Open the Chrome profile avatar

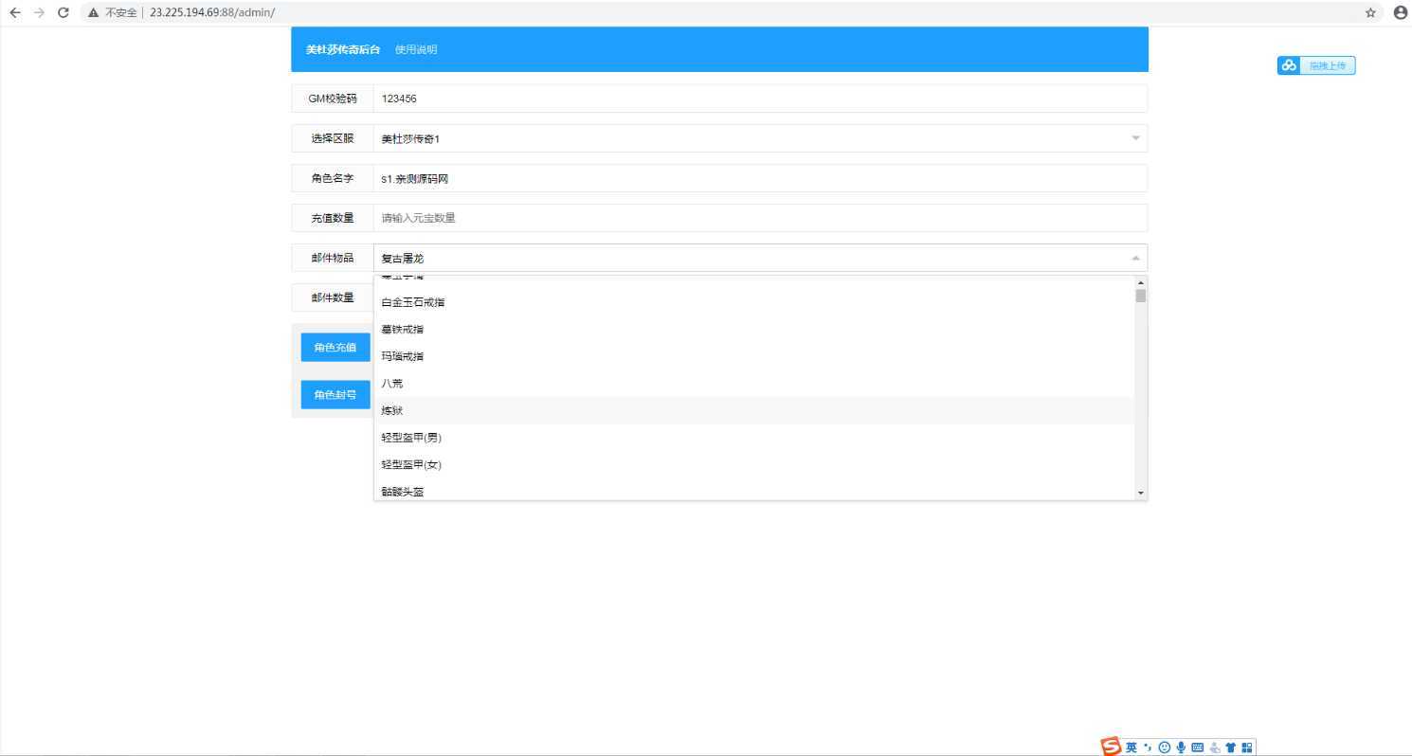tap(1400, 12)
